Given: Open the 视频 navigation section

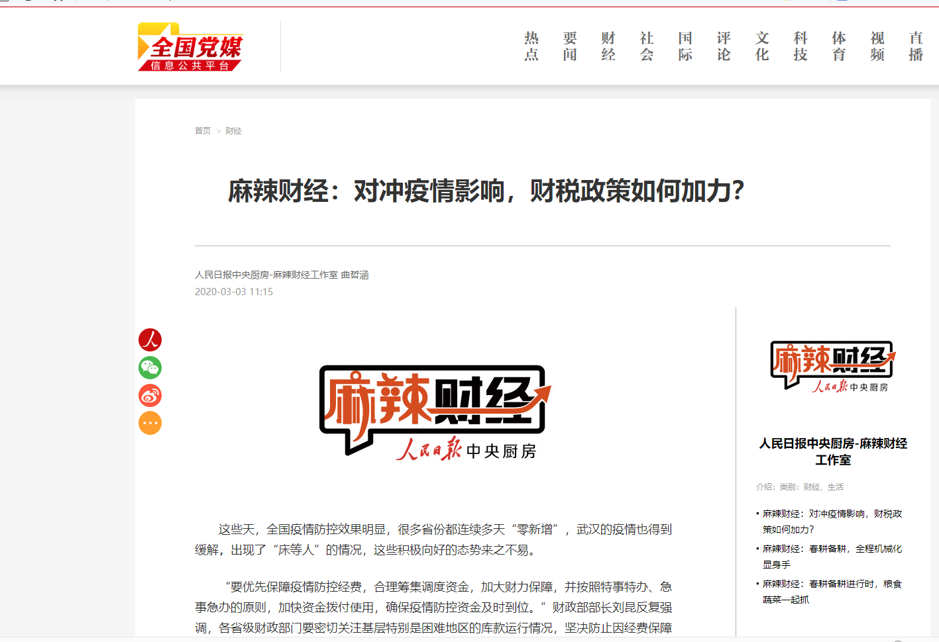Looking at the screenshot, I should (877, 46).
